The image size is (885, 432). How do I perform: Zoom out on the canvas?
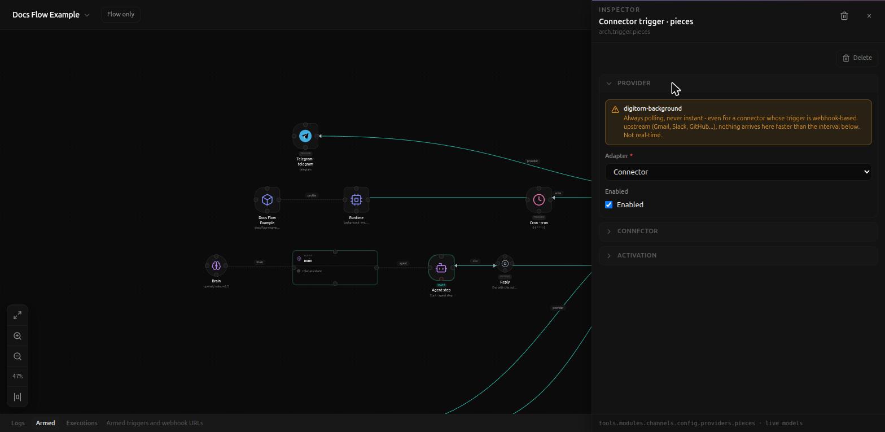click(17, 356)
